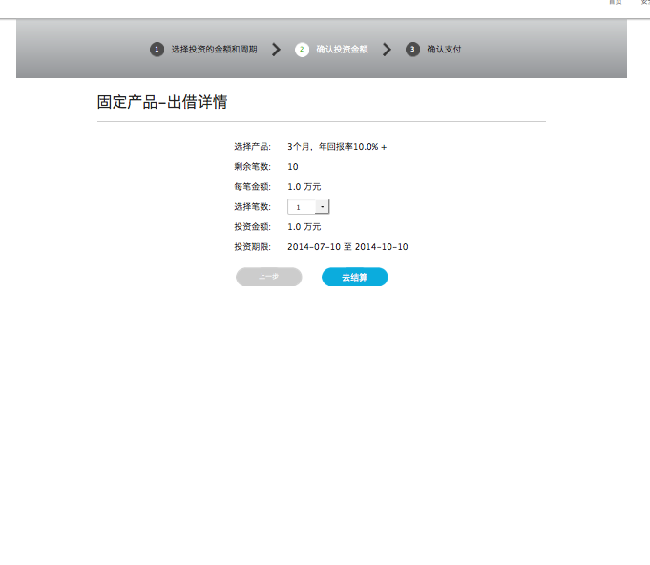Image resolution: width=650 pixels, height=565 pixels.
Task: Click the product text 3个月，年回报率10.0%
Action: 332,147
